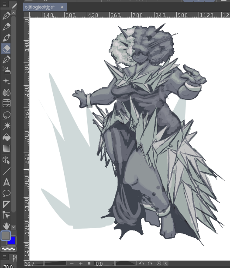Select the Decoration sparkle tool

(x=6, y=81)
